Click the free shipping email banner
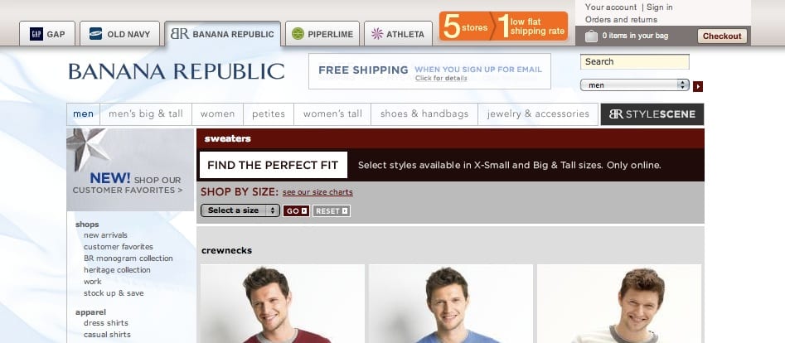The width and height of the screenshot is (785, 343). [429, 71]
